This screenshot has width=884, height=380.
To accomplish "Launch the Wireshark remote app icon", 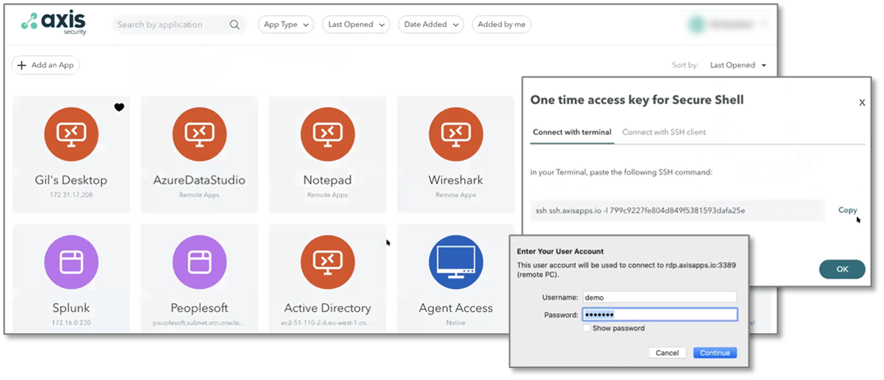I will tap(456, 134).
